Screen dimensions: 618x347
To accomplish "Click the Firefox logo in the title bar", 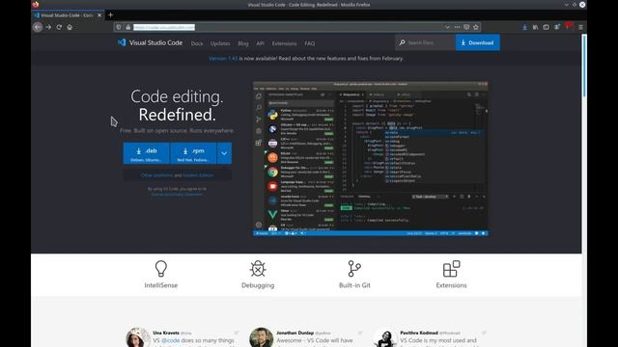I will [x=36, y=5].
